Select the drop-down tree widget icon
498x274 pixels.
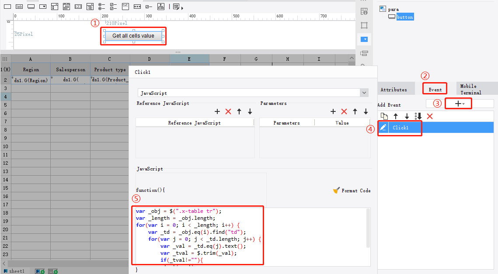[x=90, y=7]
